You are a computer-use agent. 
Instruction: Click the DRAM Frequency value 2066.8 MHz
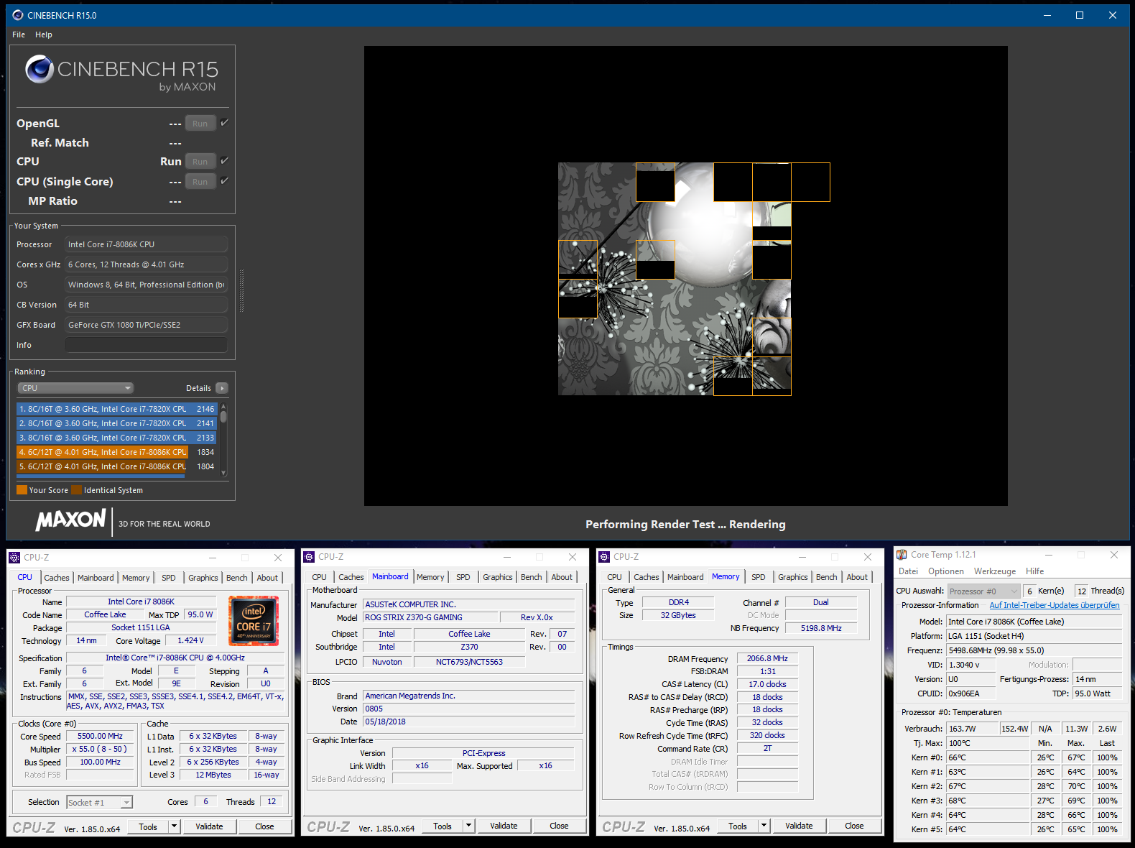767,658
